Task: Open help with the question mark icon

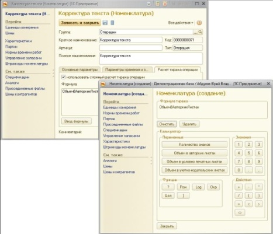Action: click(x=199, y=23)
